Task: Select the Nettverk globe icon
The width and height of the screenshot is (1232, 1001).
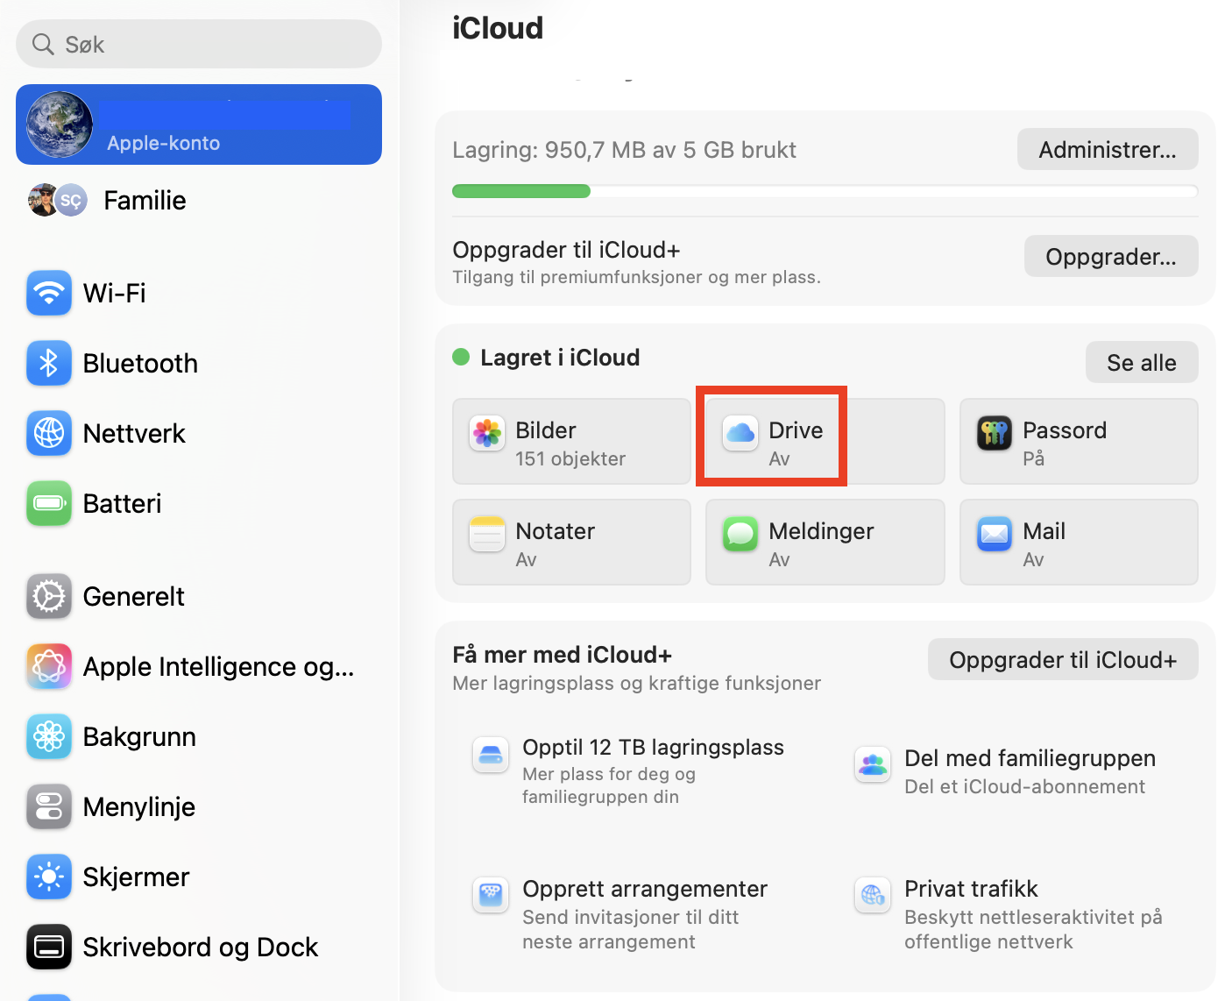Action: pyautogui.click(x=49, y=433)
